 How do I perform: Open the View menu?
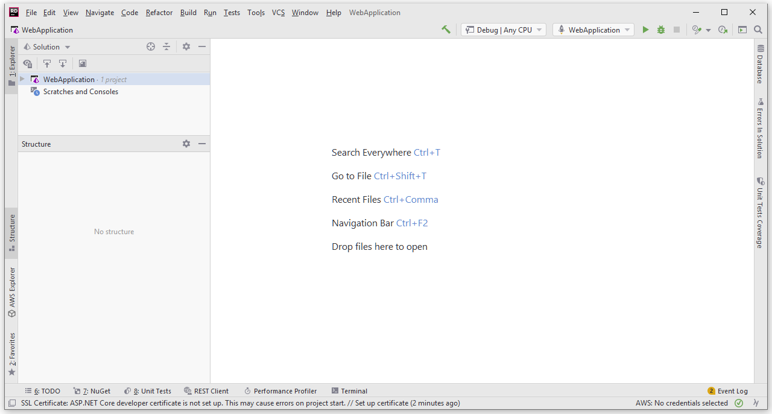71,12
